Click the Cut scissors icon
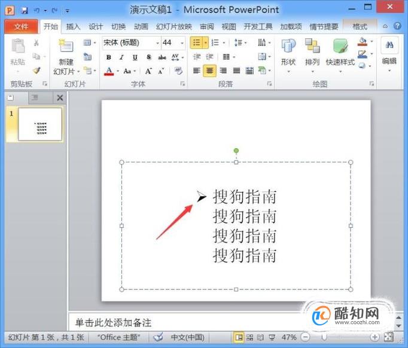Screen dimensions: 408x348 pyautogui.click(x=36, y=42)
